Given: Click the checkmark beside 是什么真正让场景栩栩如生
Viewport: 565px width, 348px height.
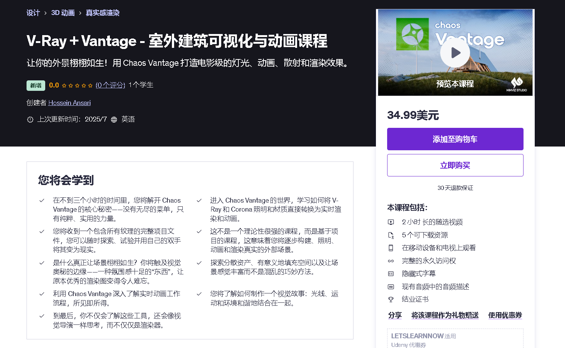Looking at the screenshot, I should (x=42, y=263).
